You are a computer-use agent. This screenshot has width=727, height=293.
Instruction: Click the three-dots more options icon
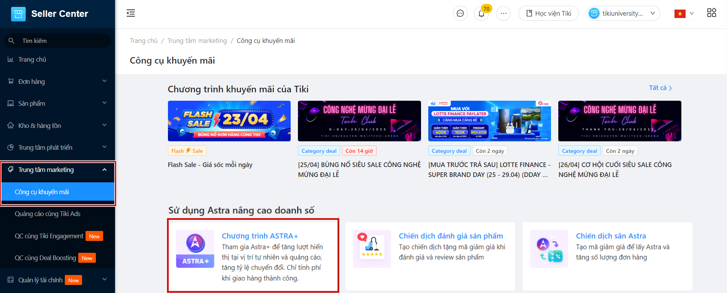coord(503,13)
